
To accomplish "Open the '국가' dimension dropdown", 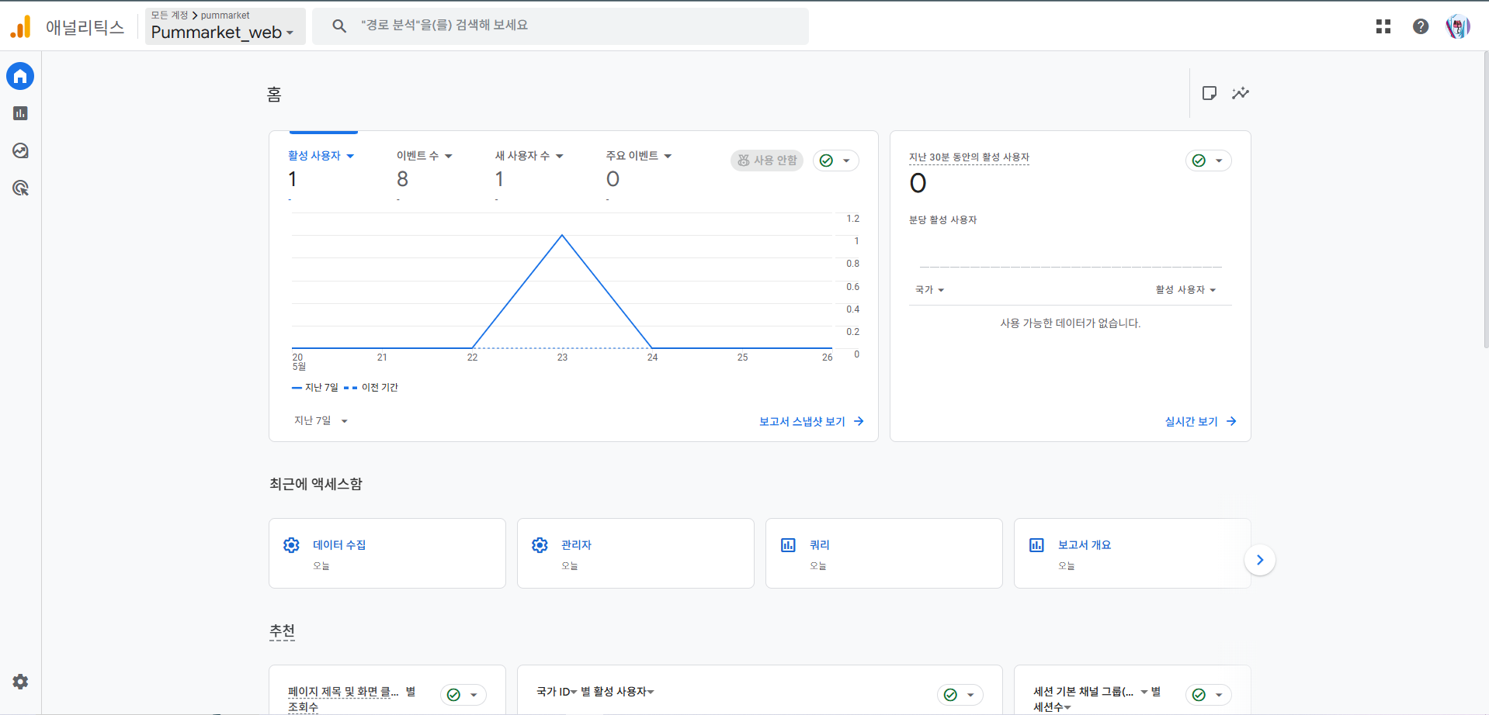I will [929, 290].
